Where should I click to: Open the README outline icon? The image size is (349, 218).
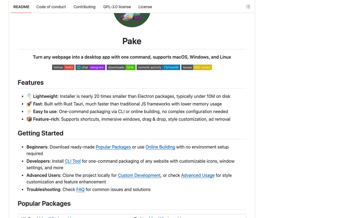[x=248, y=7]
